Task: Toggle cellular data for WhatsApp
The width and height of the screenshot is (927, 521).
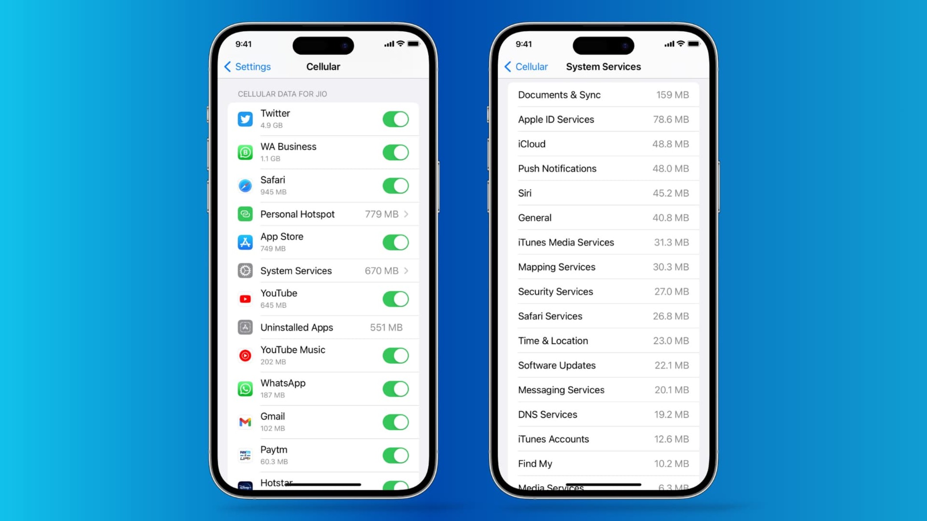Action: [x=395, y=389]
